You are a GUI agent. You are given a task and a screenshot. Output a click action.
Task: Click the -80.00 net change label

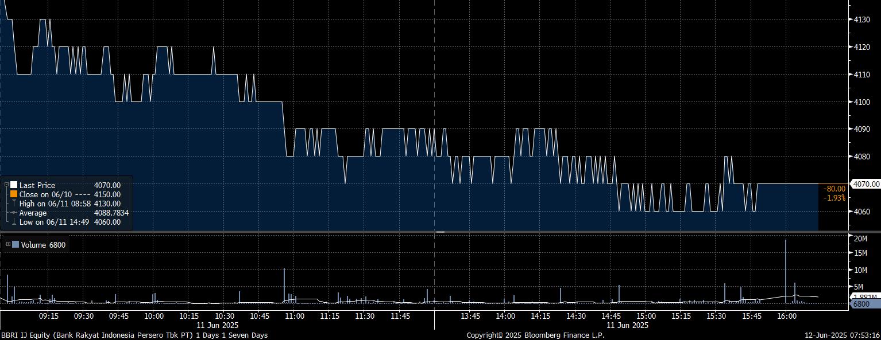pyautogui.click(x=834, y=189)
